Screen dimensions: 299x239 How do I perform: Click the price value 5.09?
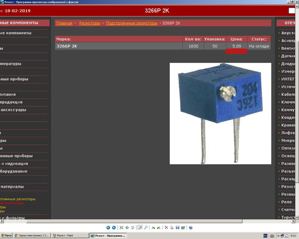coord(237,46)
